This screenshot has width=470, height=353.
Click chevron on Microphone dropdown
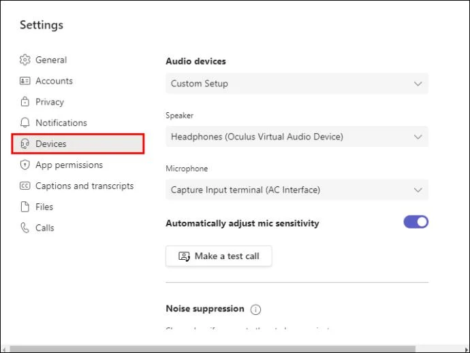418,190
